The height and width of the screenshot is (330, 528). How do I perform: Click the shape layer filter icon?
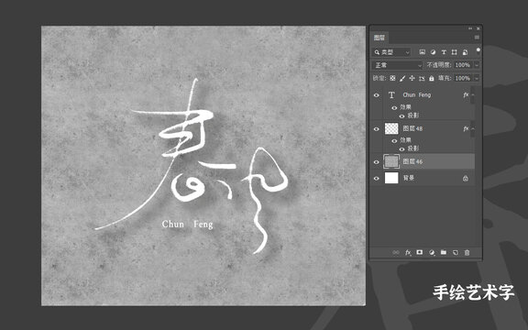pos(455,52)
